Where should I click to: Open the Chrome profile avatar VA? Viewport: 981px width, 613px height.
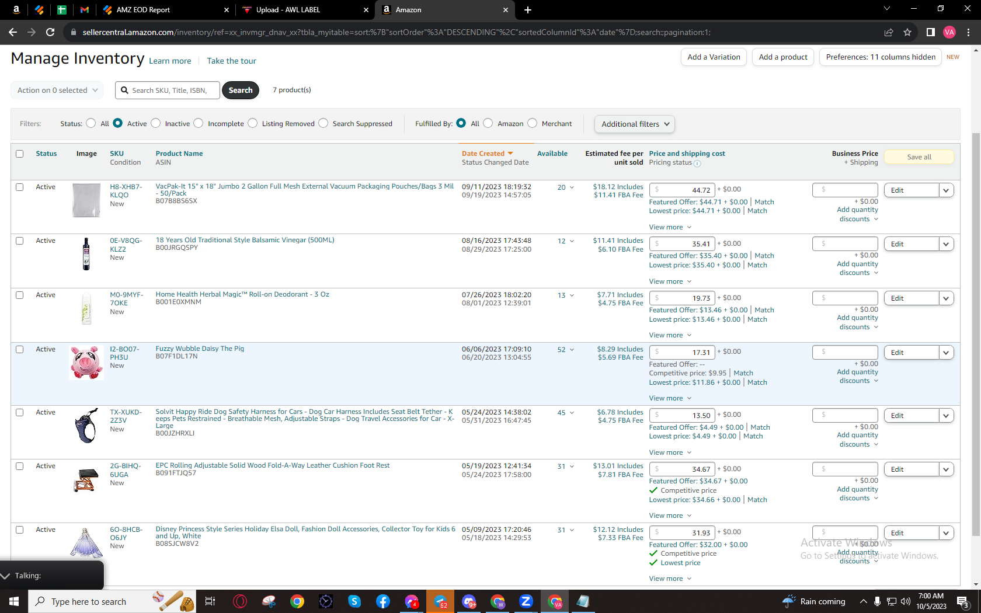click(949, 32)
